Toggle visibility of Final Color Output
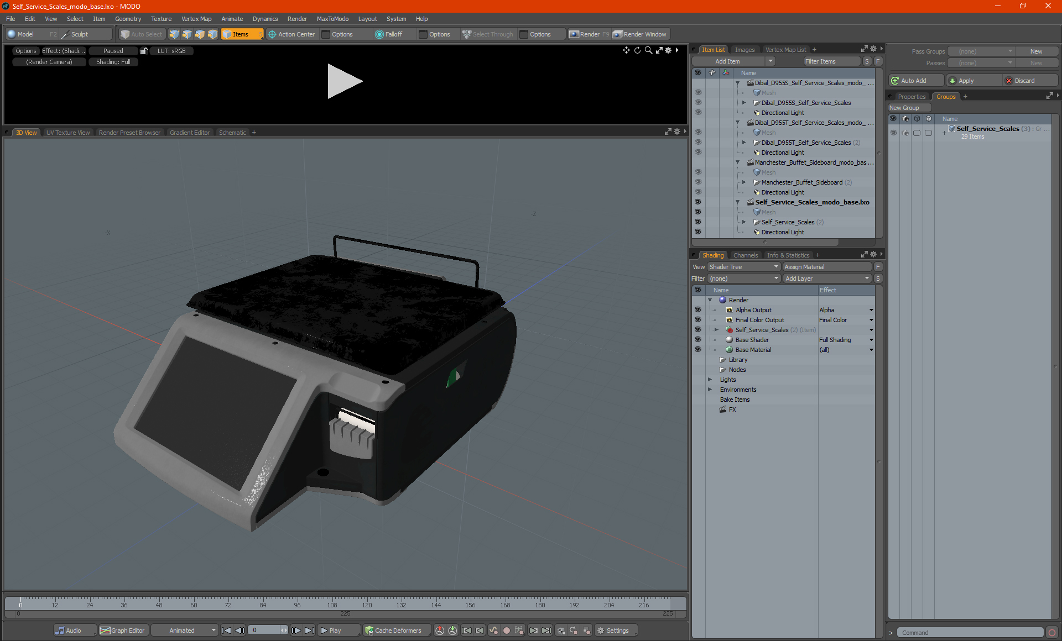 coord(697,320)
